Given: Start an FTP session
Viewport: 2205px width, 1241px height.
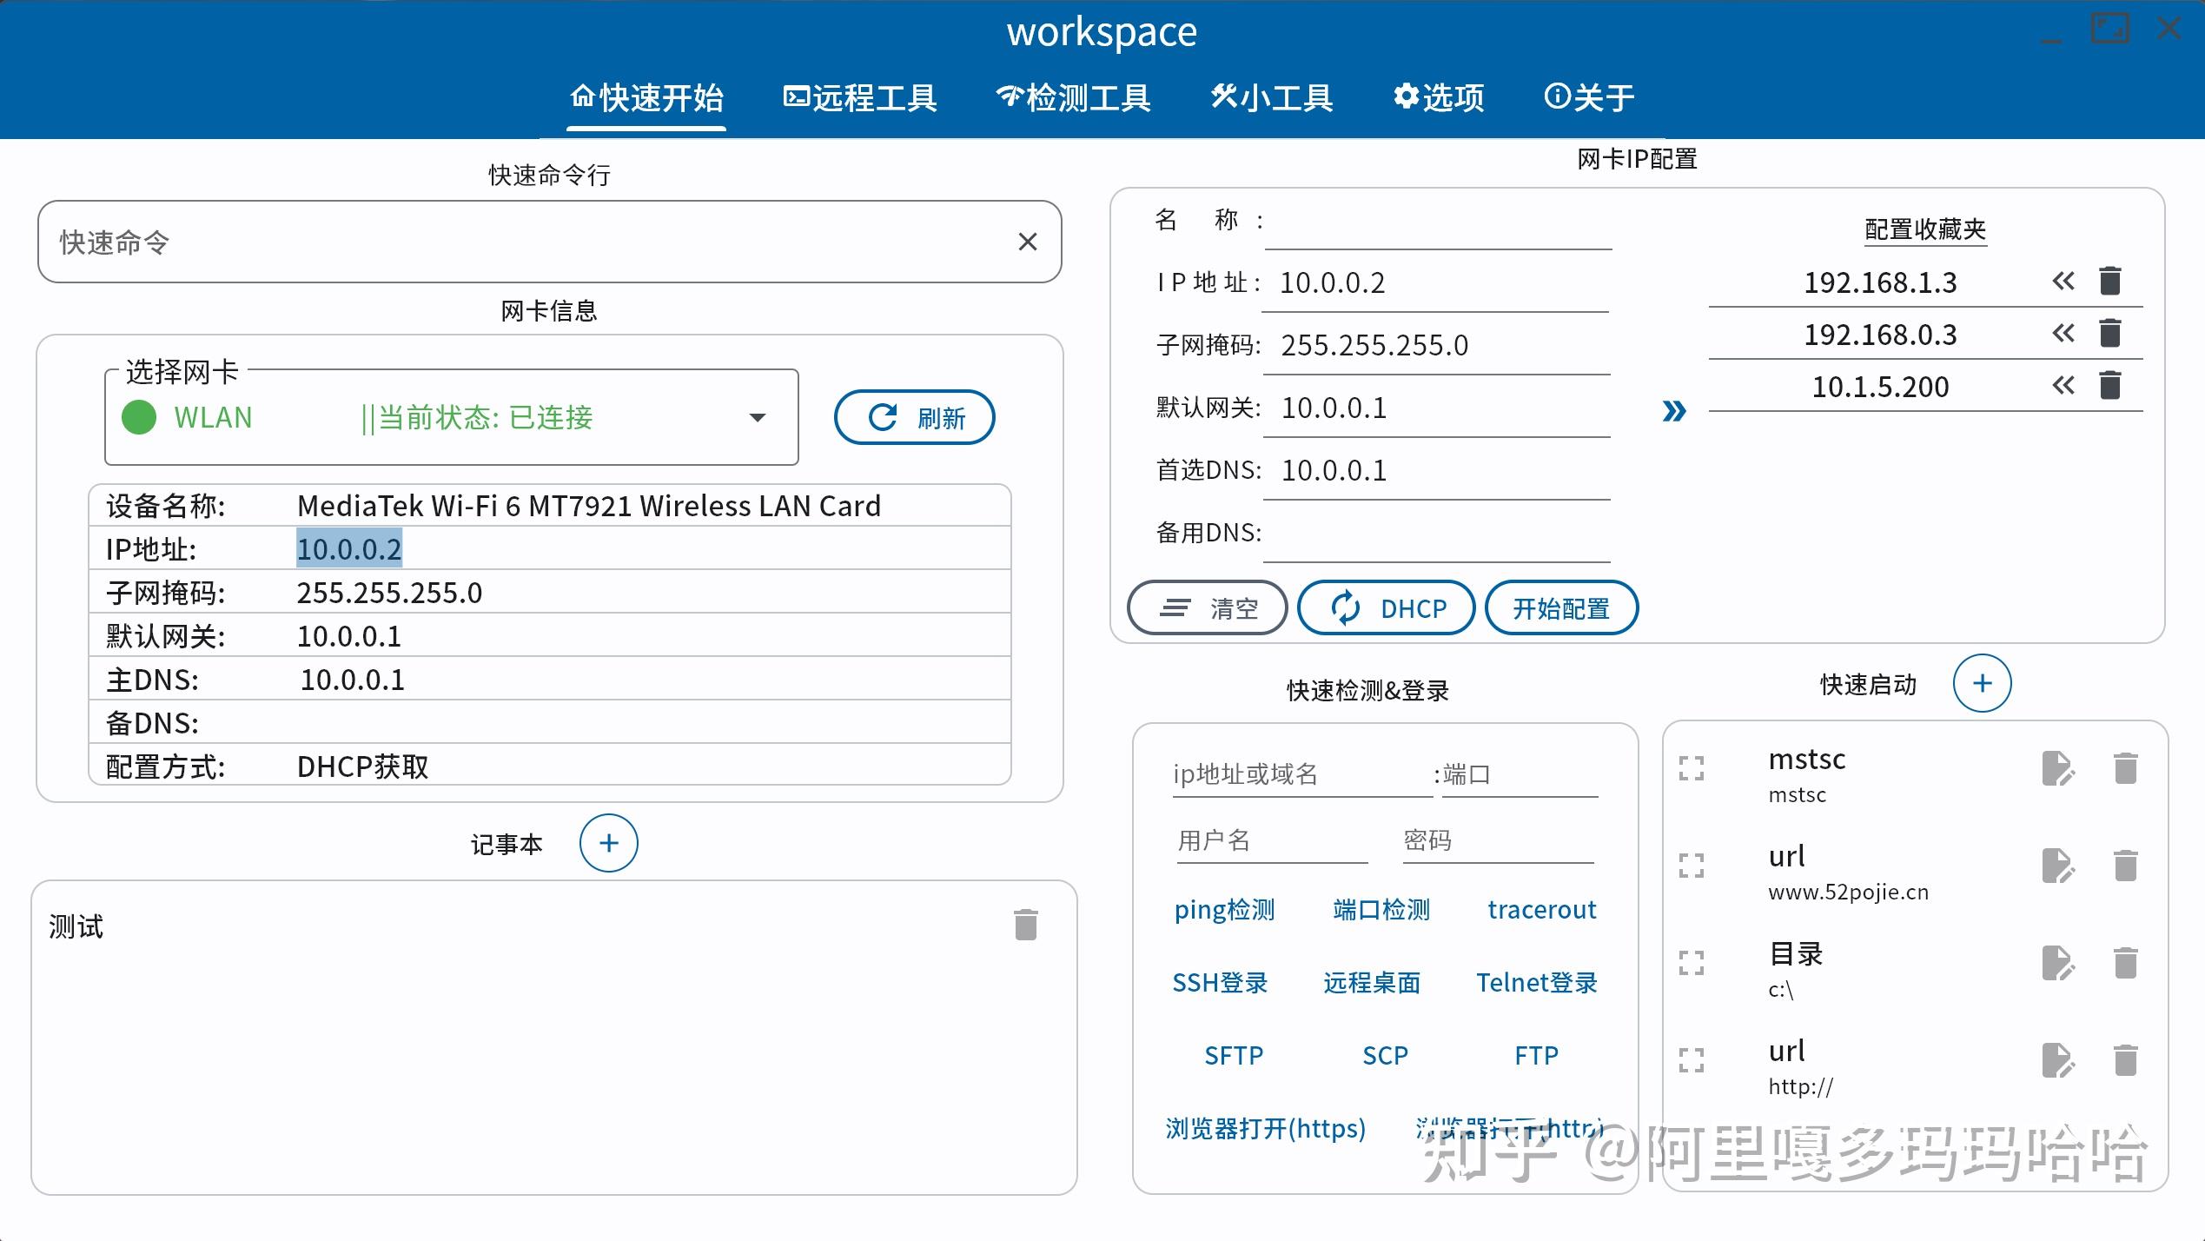Looking at the screenshot, I should tap(1536, 1056).
